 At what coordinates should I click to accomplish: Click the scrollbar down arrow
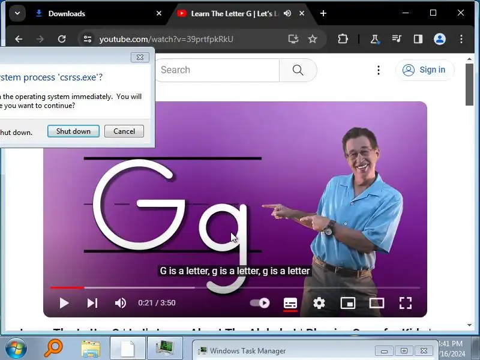pos(470,325)
